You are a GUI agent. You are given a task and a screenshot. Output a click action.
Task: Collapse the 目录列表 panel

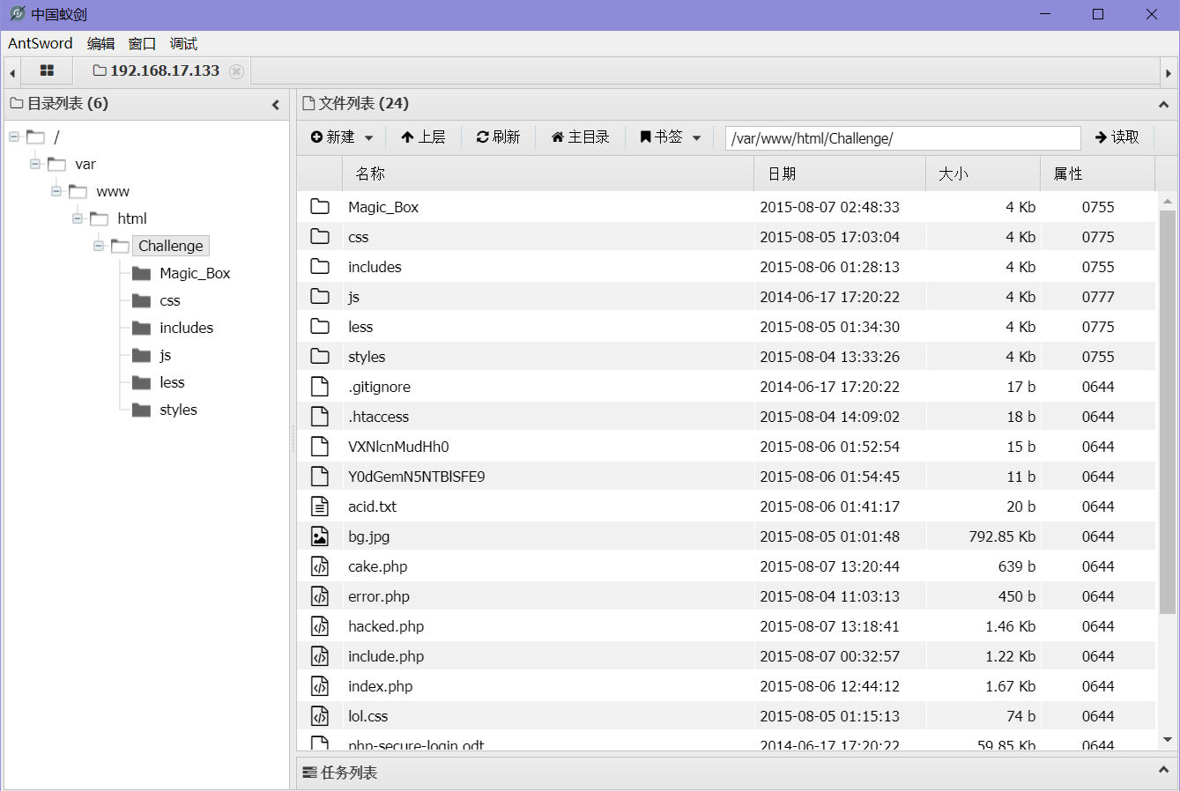(x=276, y=105)
